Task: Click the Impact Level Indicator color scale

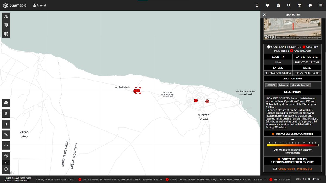Action: tap(293, 145)
